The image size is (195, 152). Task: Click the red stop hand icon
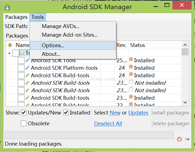click(x=179, y=139)
